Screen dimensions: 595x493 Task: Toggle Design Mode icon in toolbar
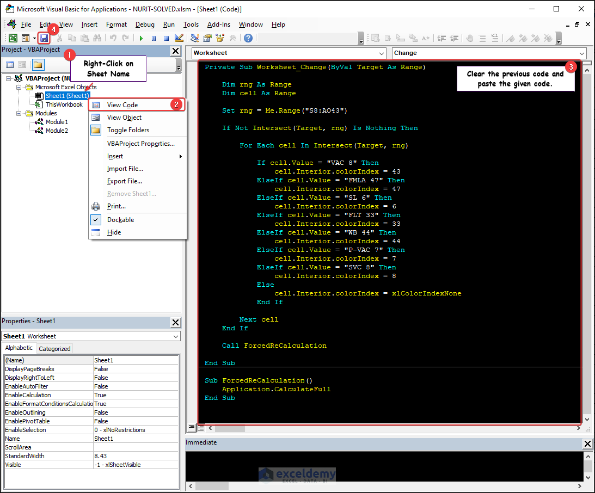click(179, 38)
